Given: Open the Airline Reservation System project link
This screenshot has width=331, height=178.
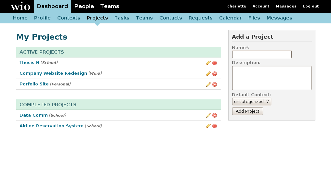Looking at the screenshot, I should click(x=51, y=126).
